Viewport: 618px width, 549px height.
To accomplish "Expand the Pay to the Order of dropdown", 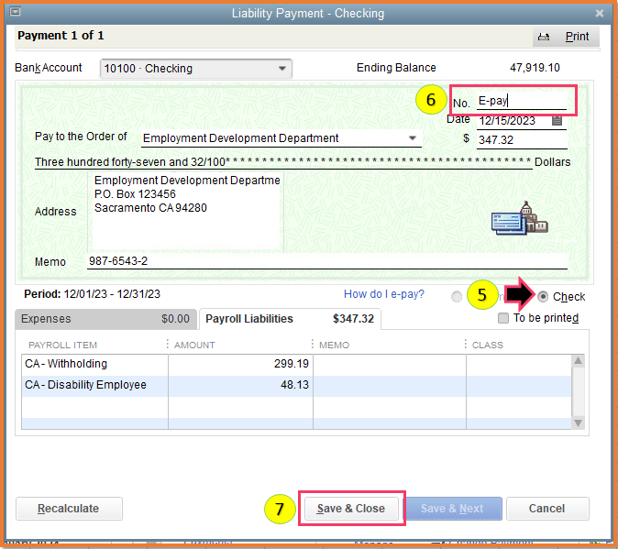I will [413, 138].
